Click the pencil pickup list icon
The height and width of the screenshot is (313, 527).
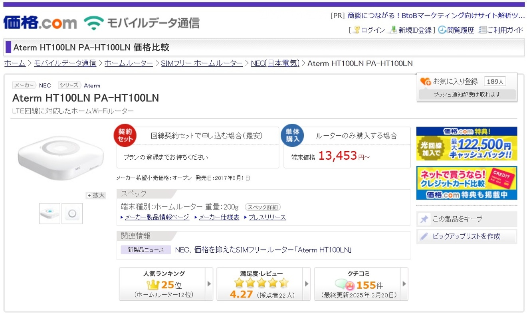424,236
